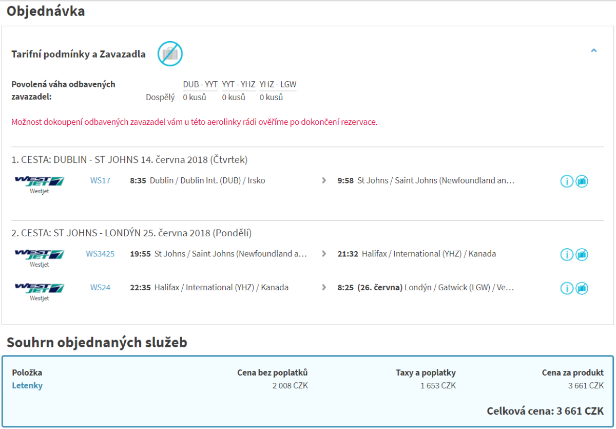Open the WS3425 flight number link
Screen dimensions: 616x429
pyautogui.click(x=100, y=254)
